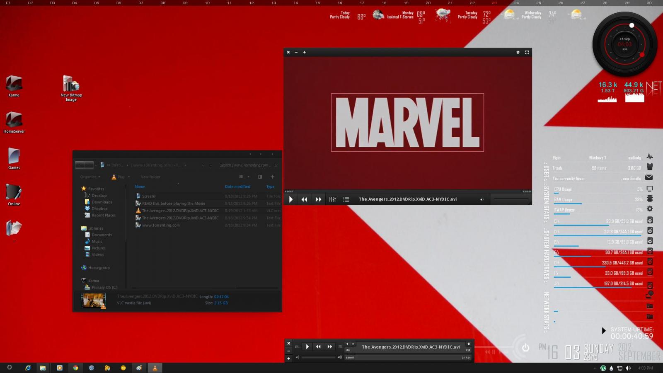663x373 pixels.
Task: Show the playlist in the video player
Action: tap(346, 199)
